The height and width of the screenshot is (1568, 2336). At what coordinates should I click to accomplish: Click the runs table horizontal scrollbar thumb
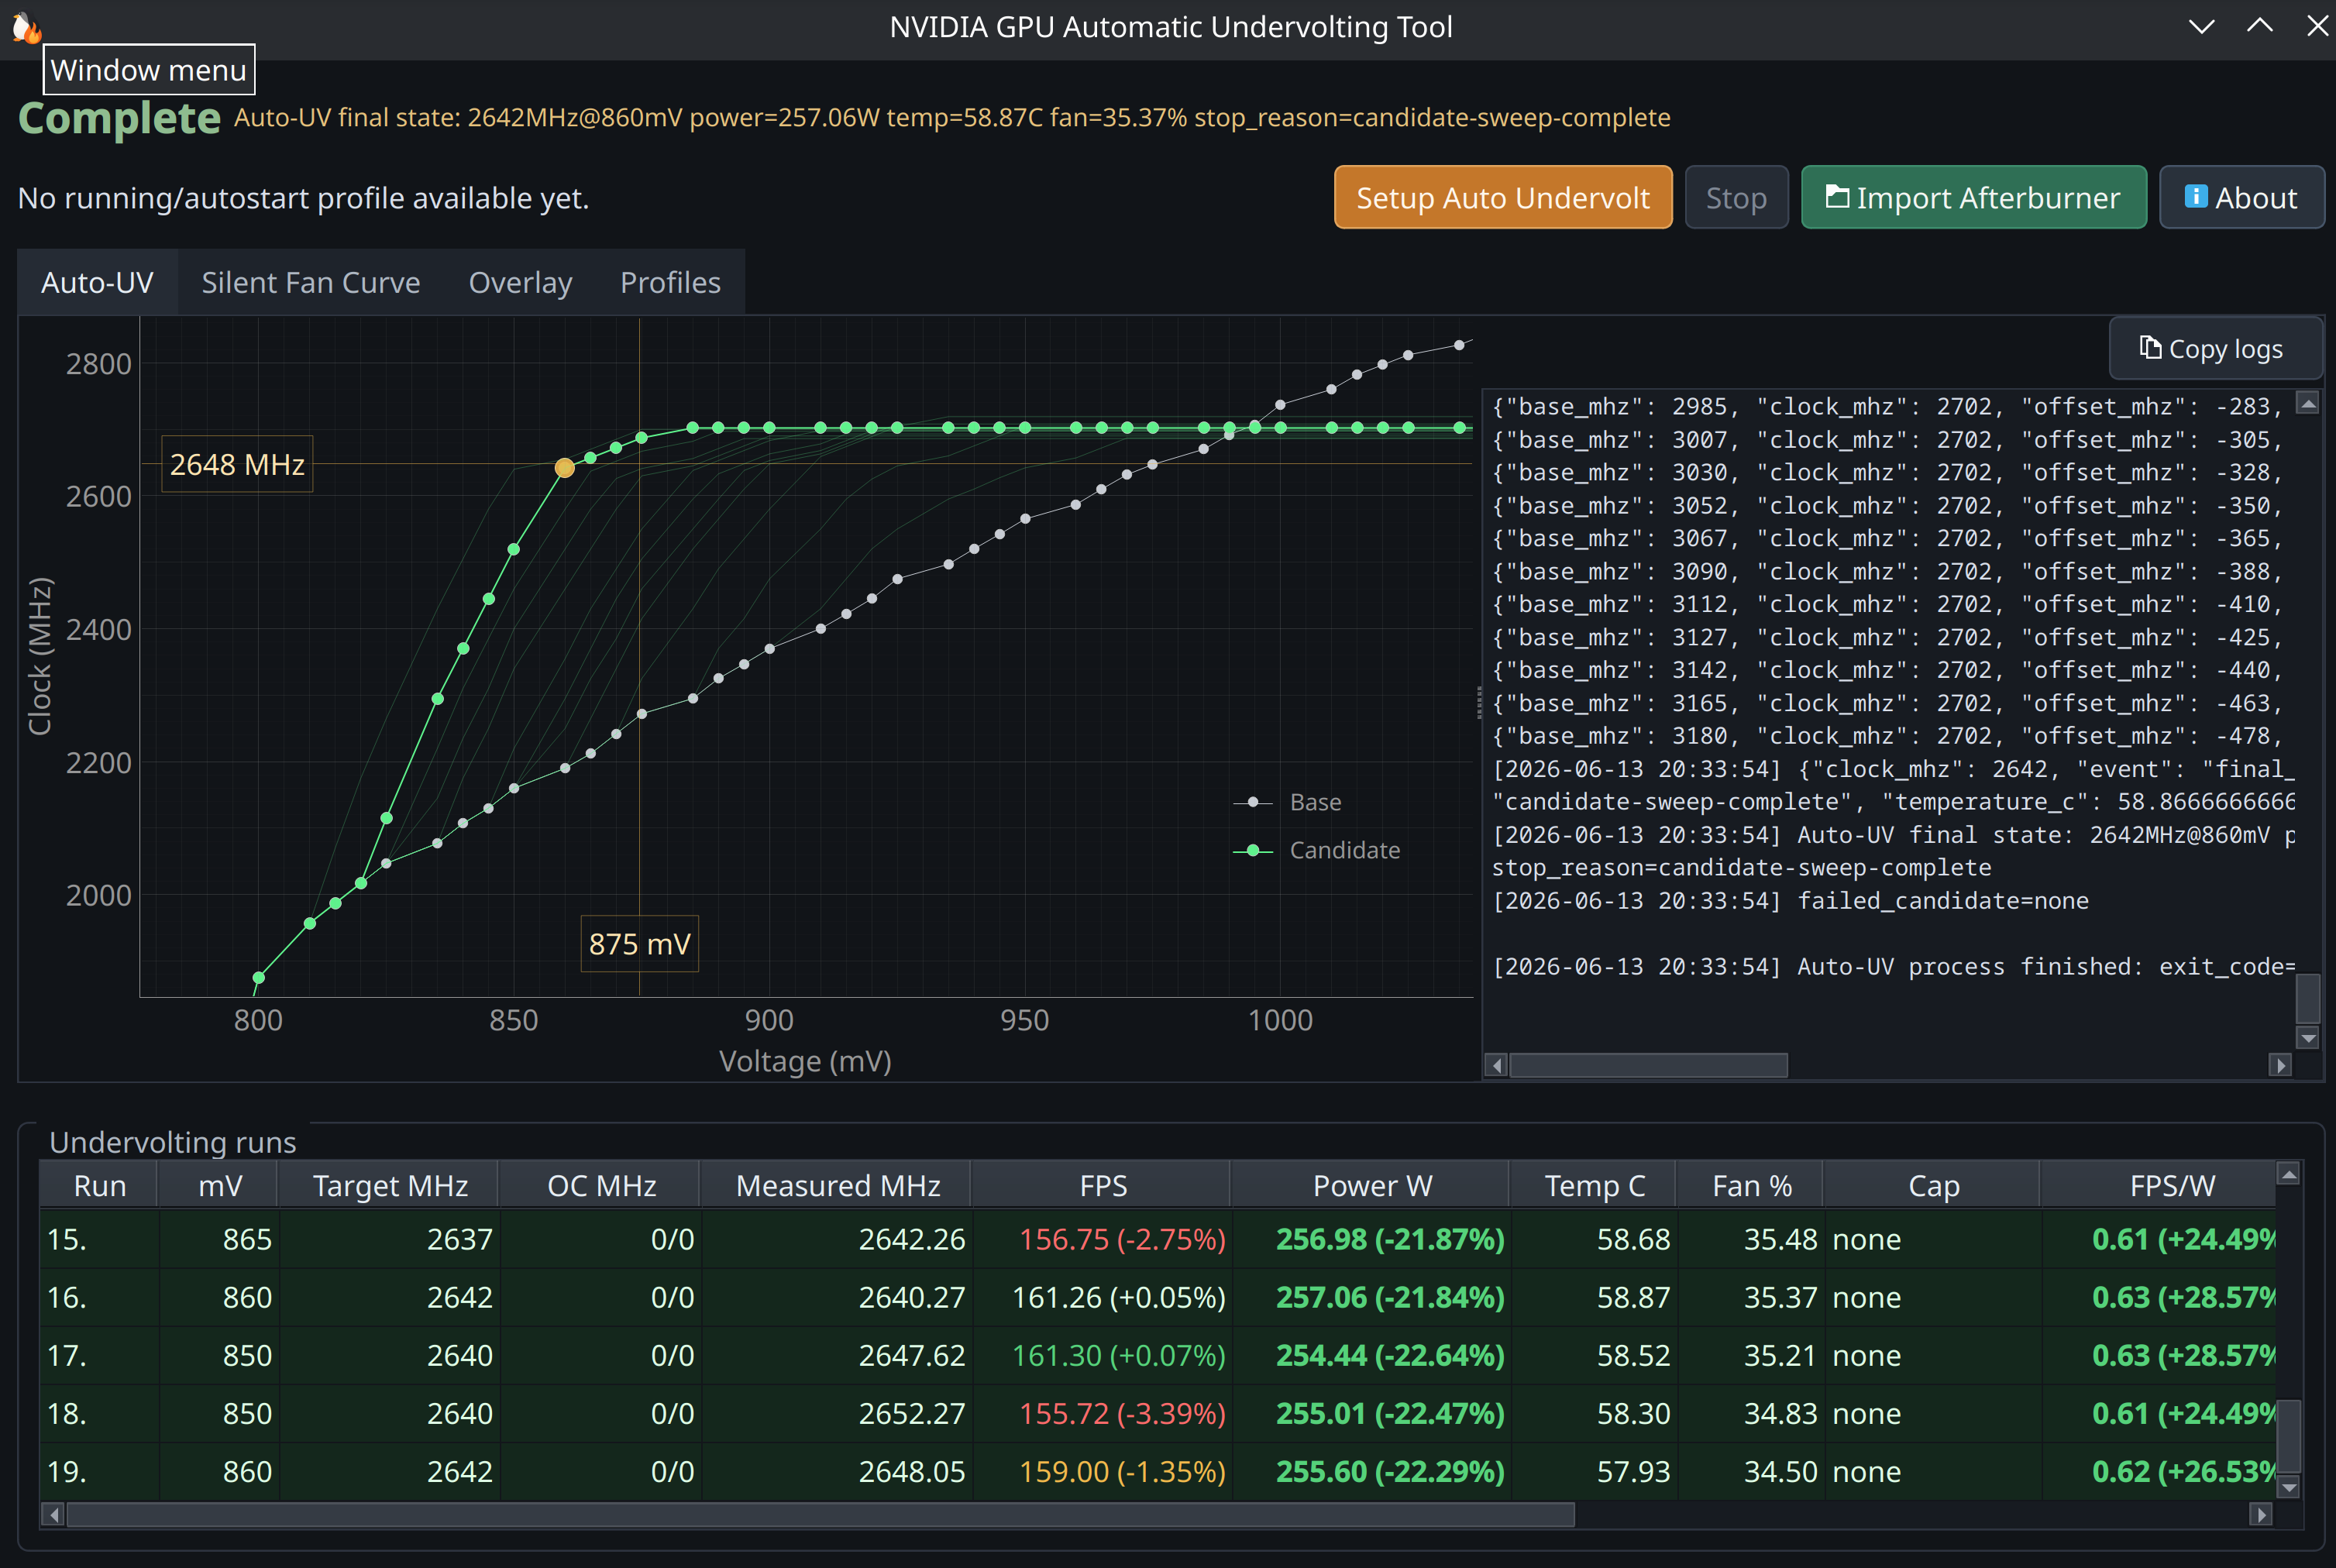(x=820, y=1515)
